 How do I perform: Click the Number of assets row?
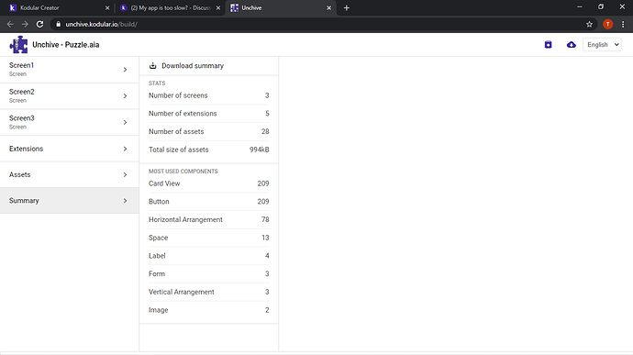209,131
